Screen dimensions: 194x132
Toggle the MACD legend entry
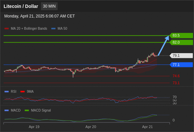click(12, 111)
